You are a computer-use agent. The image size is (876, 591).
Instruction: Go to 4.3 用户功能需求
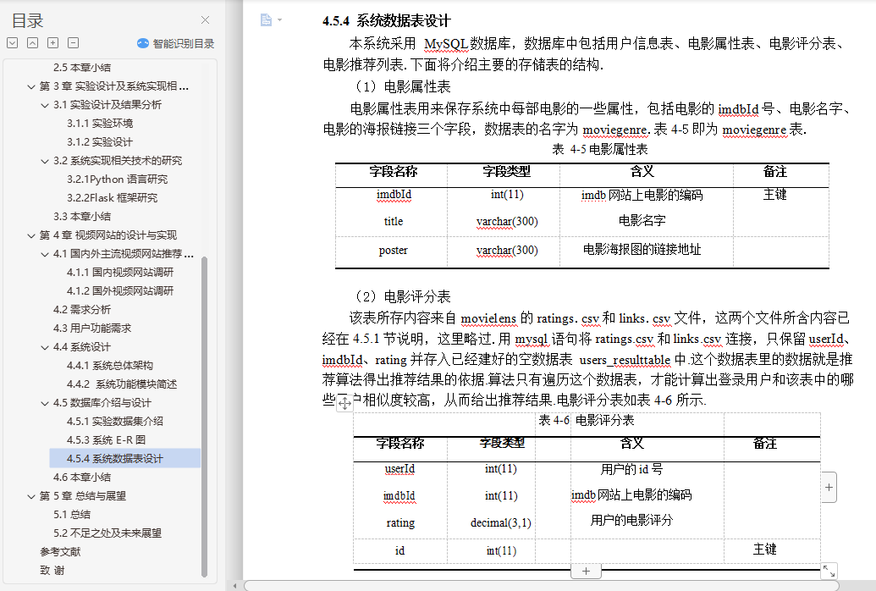pyautogui.click(x=92, y=329)
